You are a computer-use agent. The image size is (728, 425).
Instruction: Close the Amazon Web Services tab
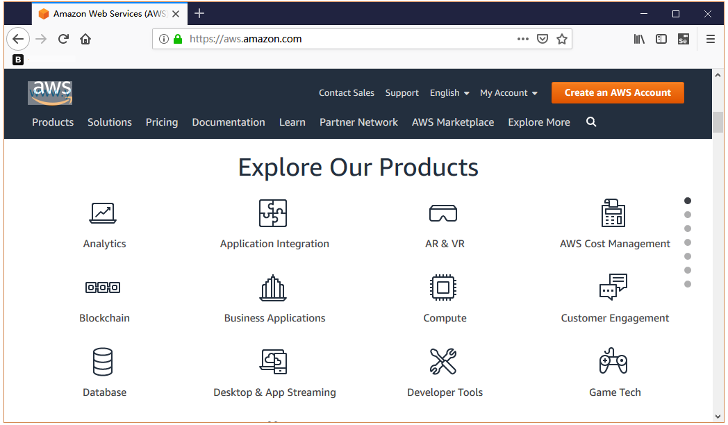coord(176,14)
